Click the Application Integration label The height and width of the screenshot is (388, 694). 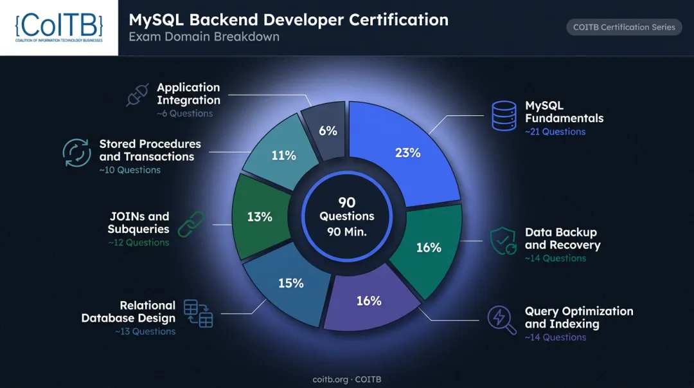188,93
